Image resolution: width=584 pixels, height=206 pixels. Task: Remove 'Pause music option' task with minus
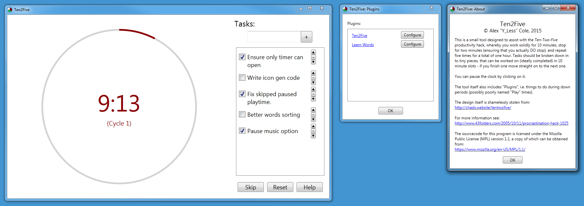313,131
